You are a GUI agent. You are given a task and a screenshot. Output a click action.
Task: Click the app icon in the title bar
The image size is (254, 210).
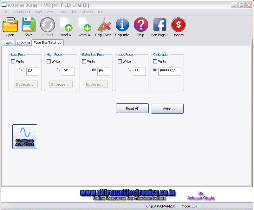[x=4, y=5]
